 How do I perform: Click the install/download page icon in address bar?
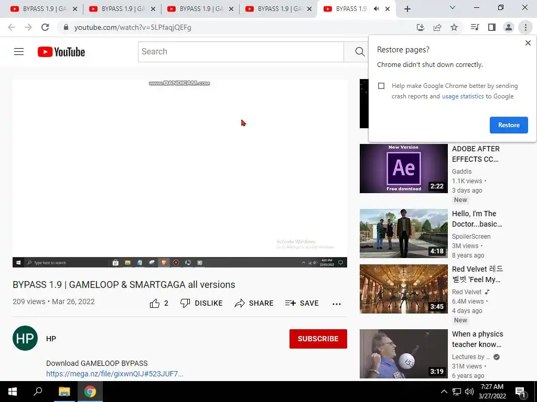(421, 27)
